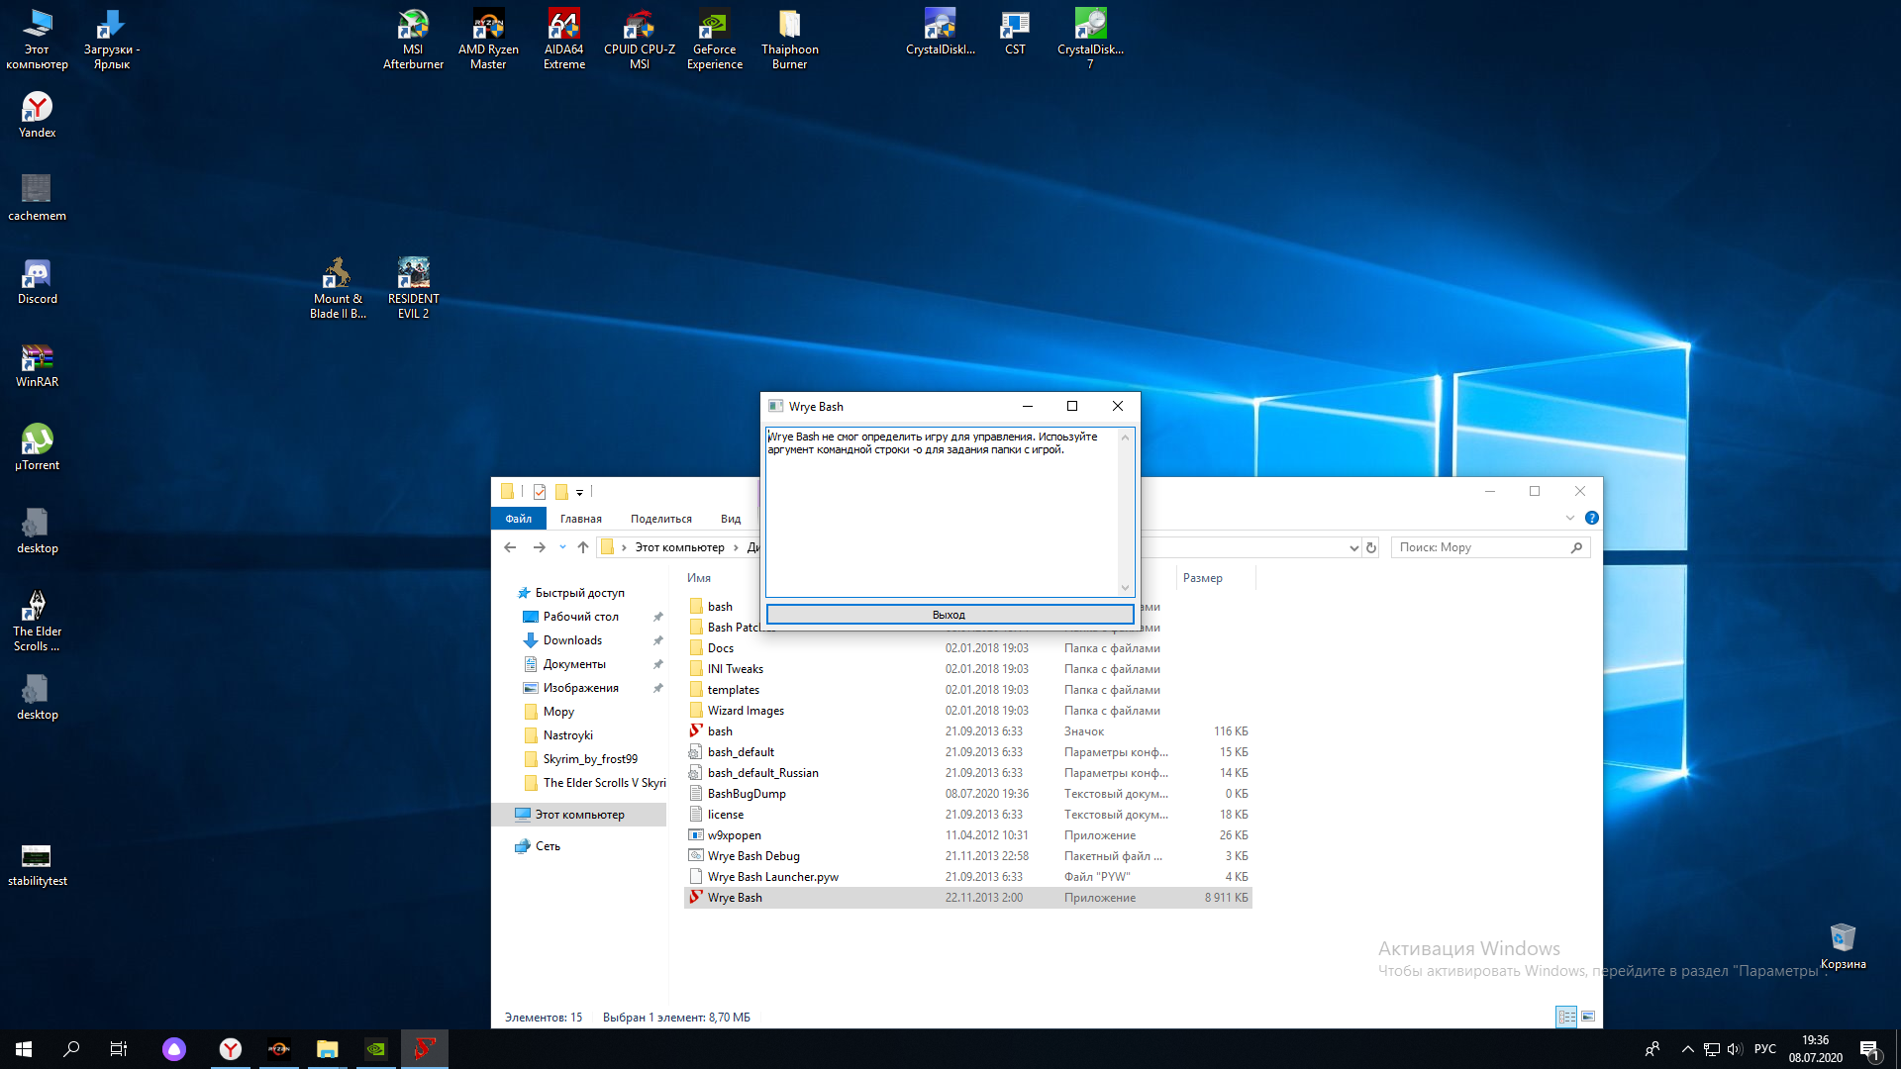1901x1069 pixels.
Task: Expand the Explorer ribbon chevron
Action: pos(1570,518)
